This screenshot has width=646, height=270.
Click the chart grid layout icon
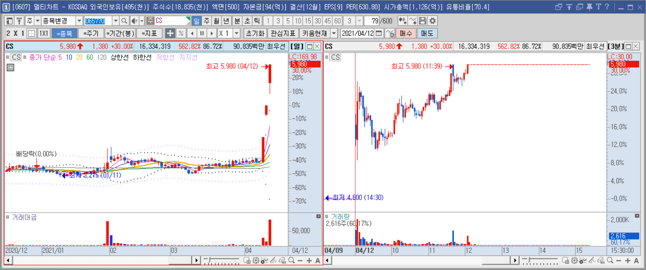click(31, 33)
